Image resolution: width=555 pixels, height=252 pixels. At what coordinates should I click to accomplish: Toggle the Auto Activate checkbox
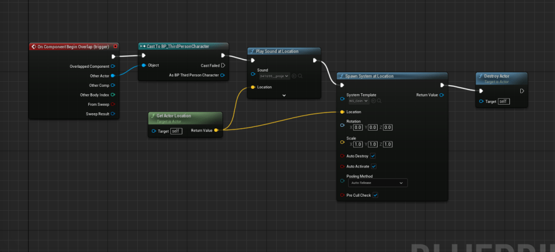point(374,166)
